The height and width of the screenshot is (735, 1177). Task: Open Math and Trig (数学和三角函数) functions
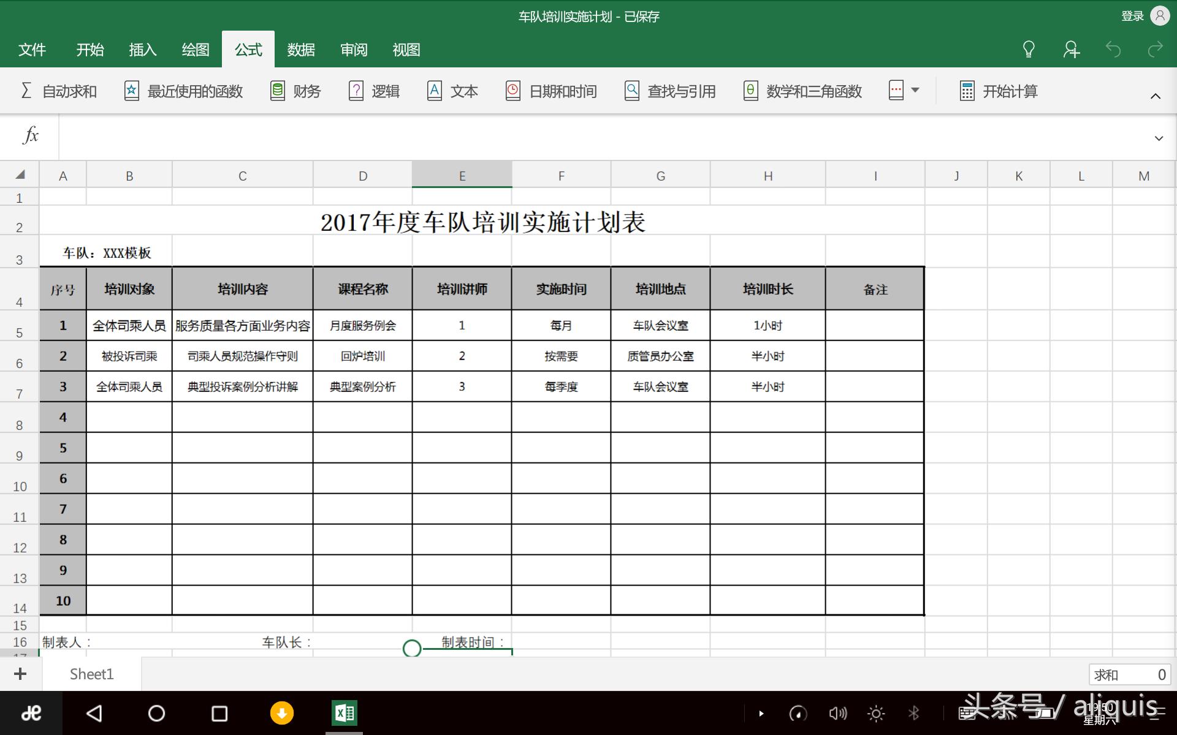[802, 91]
